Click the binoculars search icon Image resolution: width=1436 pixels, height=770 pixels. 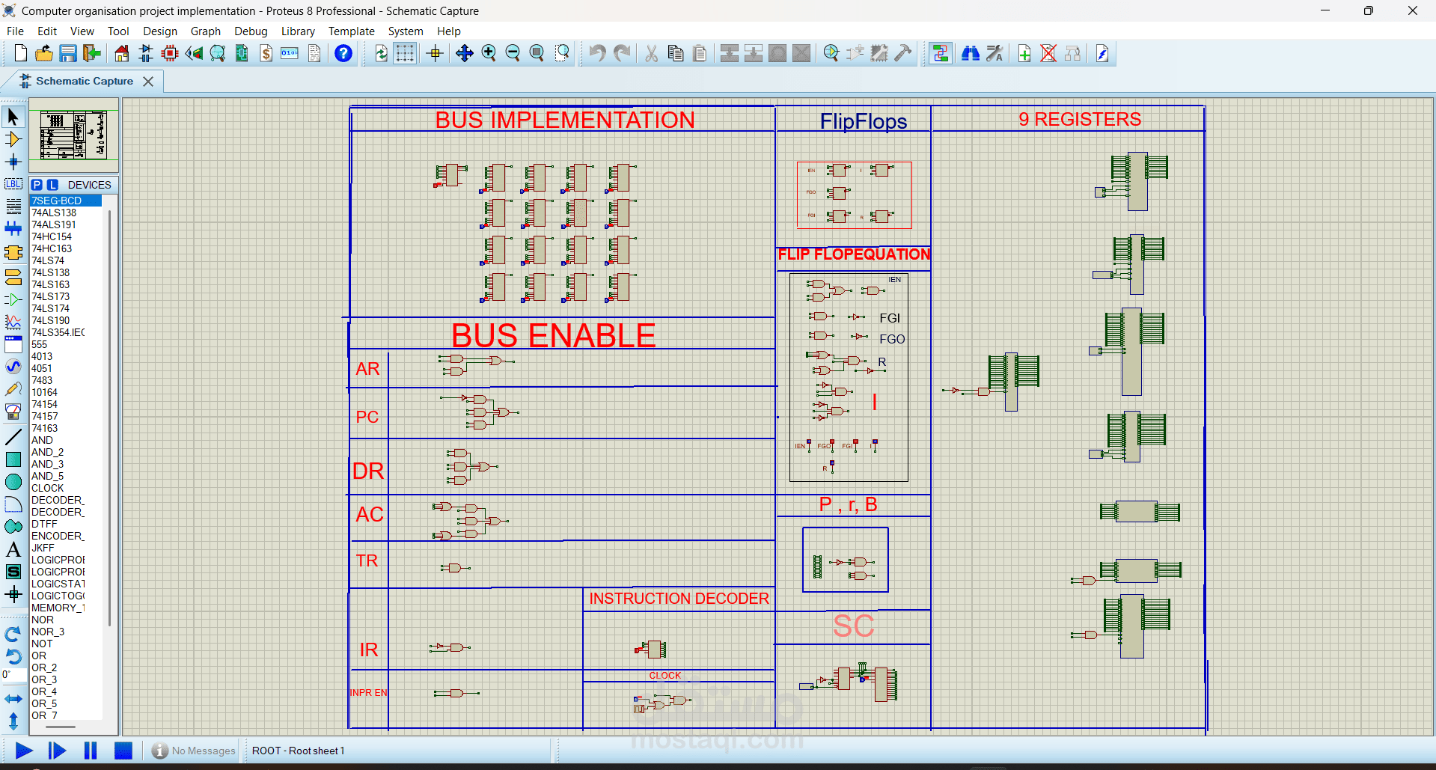(971, 53)
